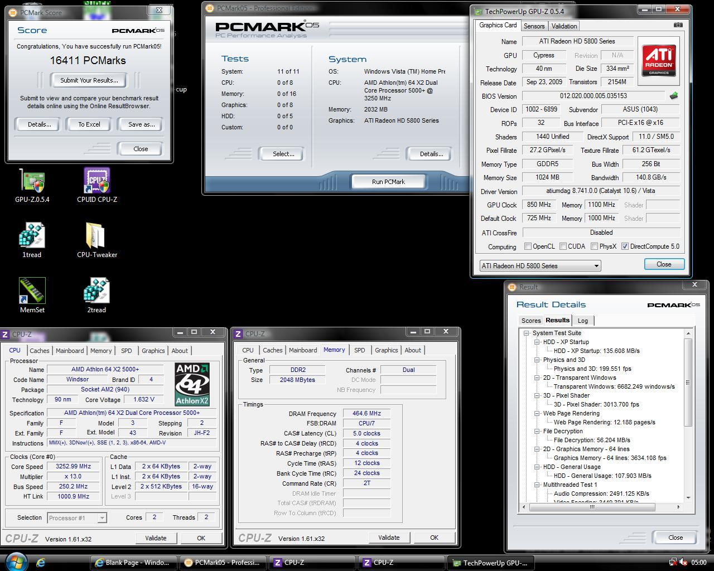Viewport: 714px width, 571px height.
Task: Click the CPU-Z title bar icon in left window
Action: pyautogui.click(x=6, y=335)
